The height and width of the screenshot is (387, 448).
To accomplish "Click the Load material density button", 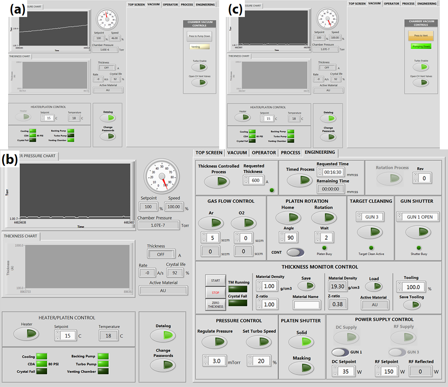I will (374, 286).
